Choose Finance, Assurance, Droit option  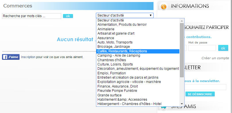(x=138, y=86)
